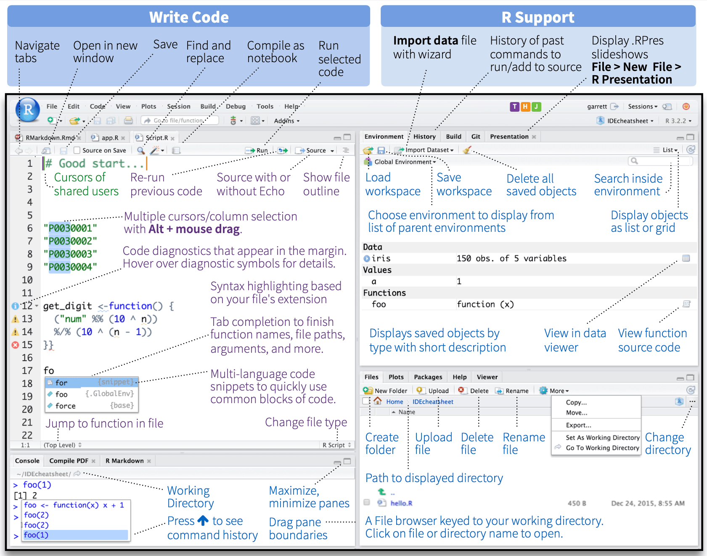Open the Import Dataset dropdown
707x556 pixels.
click(429, 150)
